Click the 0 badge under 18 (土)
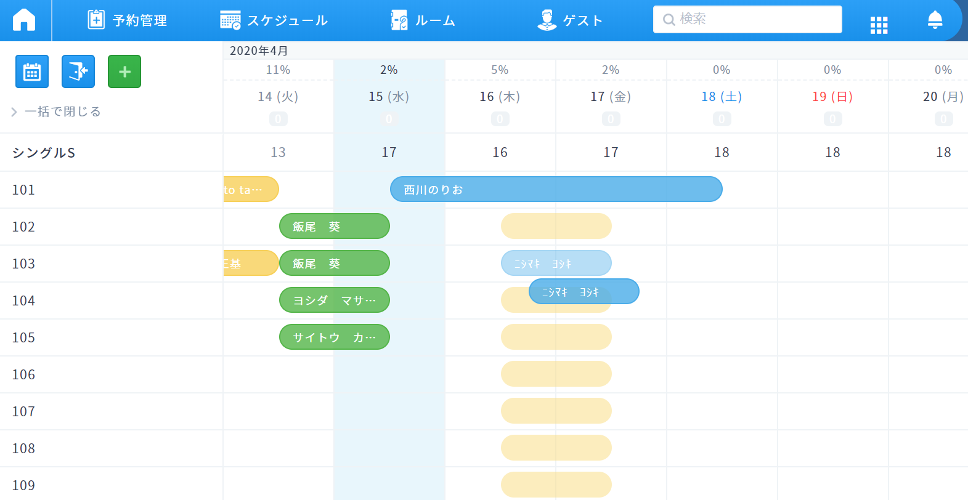968x500 pixels. tap(722, 119)
